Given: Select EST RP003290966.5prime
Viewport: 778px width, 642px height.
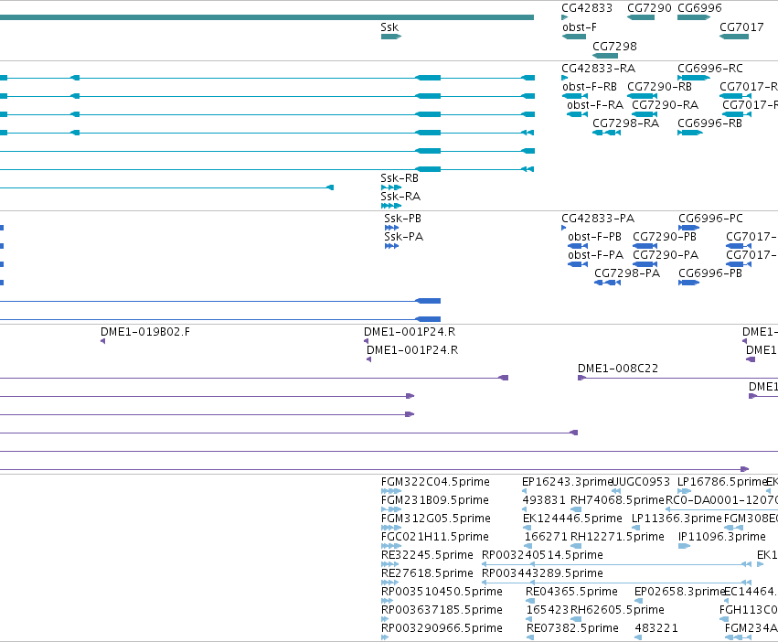Looking at the screenshot, I should click(x=442, y=628).
